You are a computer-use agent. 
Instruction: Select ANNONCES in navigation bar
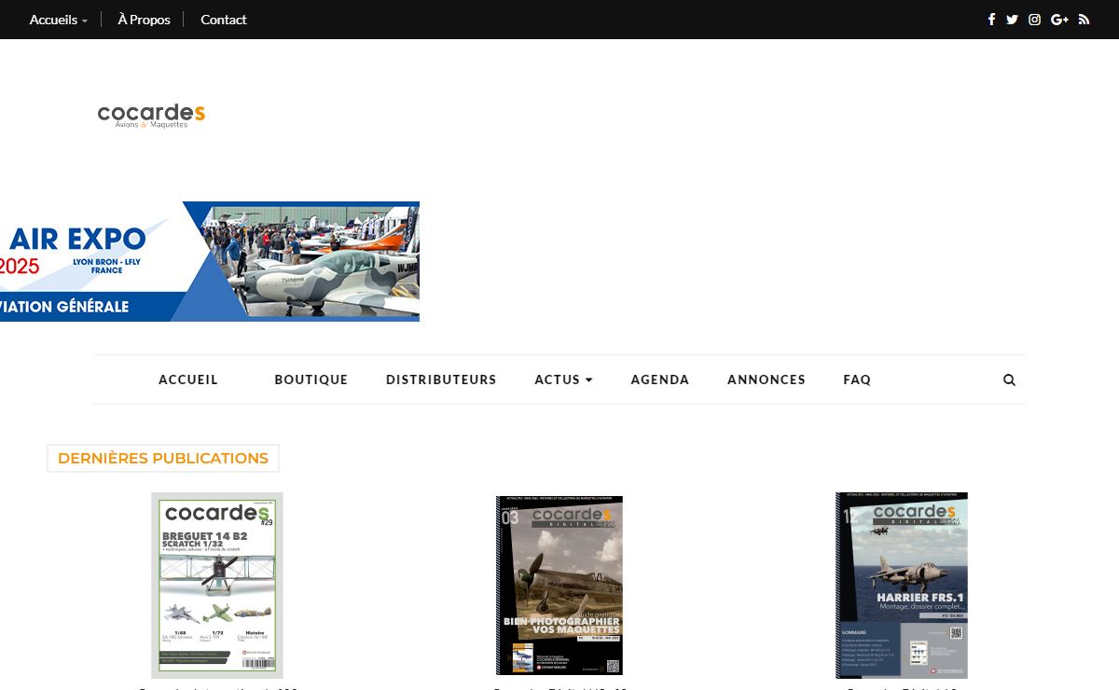coord(767,379)
